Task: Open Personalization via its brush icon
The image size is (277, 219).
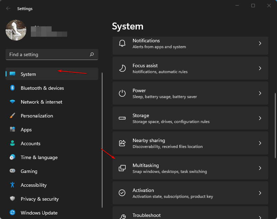Action: click(12, 116)
